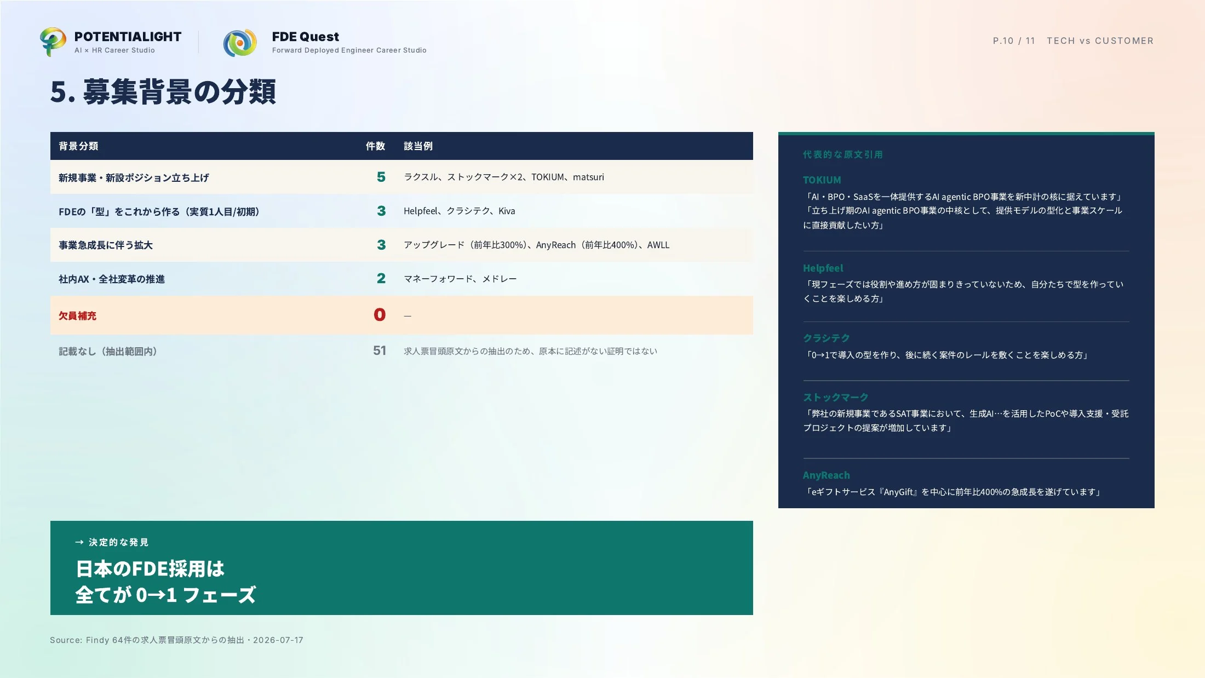Select "Forward Deployed Engineer Career Studio" subtitle
The image size is (1205, 678).
coord(349,50)
